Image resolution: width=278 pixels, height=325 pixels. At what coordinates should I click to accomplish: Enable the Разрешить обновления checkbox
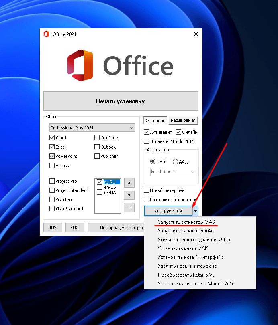(x=146, y=200)
